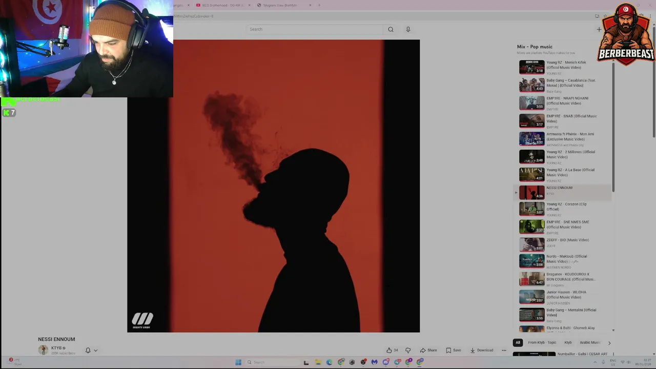
Task: Activate voice search microphone icon
Action: pyautogui.click(x=408, y=29)
